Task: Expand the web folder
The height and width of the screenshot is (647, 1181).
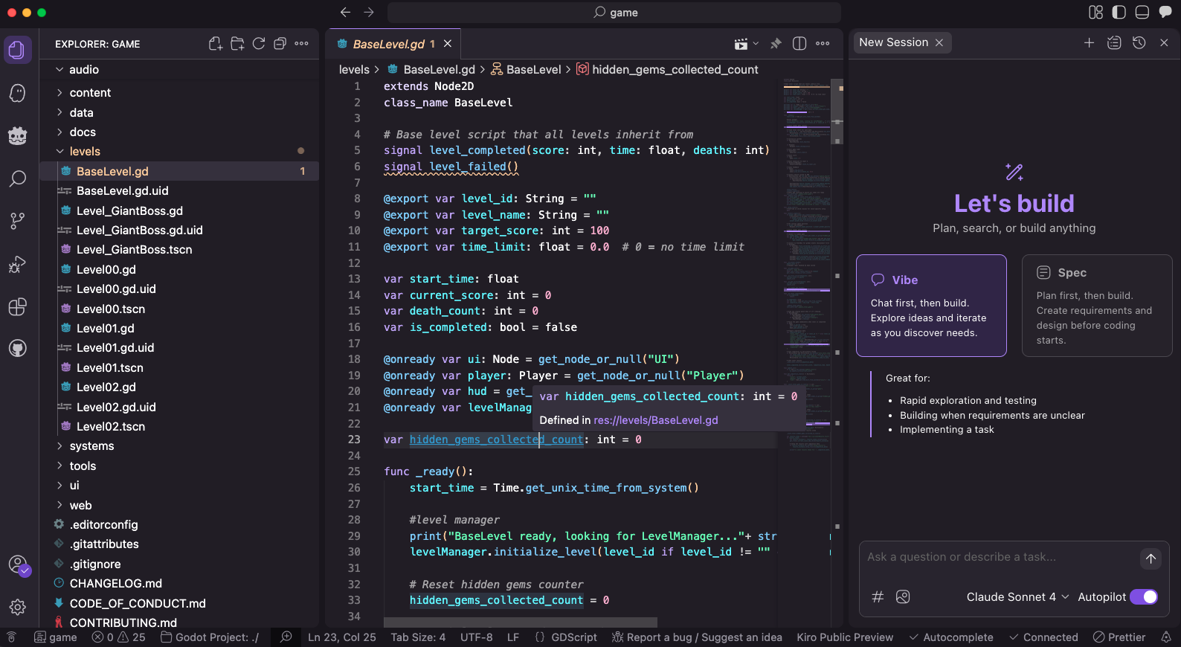Action: [x=178, y=505]
